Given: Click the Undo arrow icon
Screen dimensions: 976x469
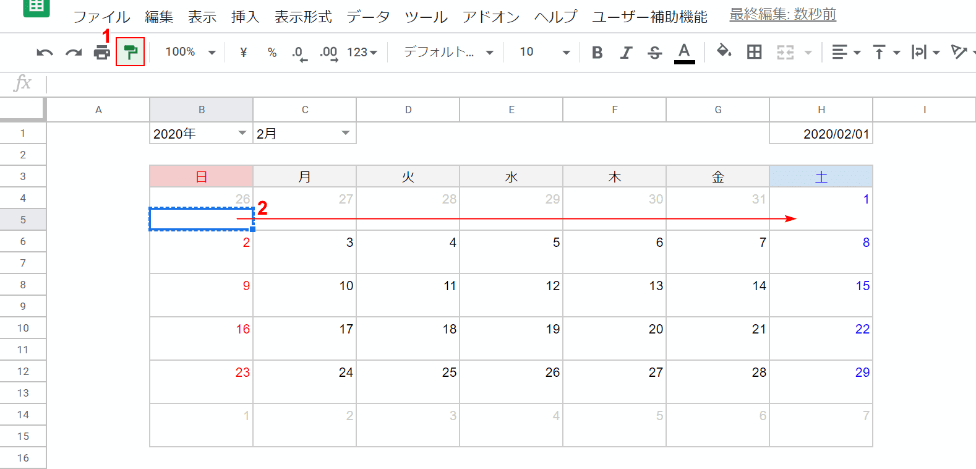Looking at the screenshot, I should pyautogui.click(x=45, y=53).
